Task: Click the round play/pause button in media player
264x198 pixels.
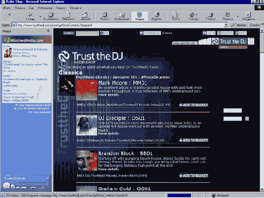Action: pyautogui.click(x=6, y=186)
